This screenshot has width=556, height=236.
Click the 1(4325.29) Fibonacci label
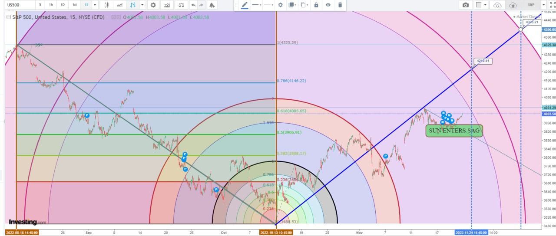[288, 43]
